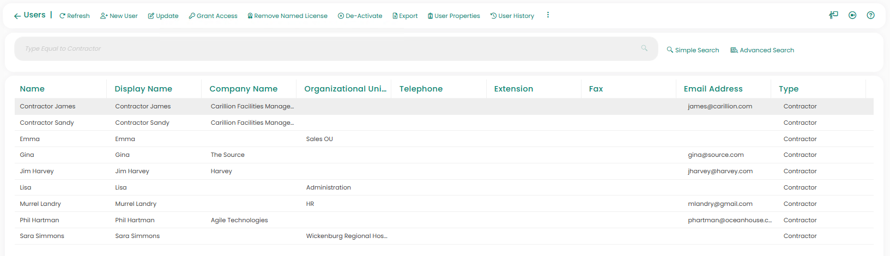890x256 pixels.
Task: Export the user list
Action: pyautogui.click(x=405, y=16)
